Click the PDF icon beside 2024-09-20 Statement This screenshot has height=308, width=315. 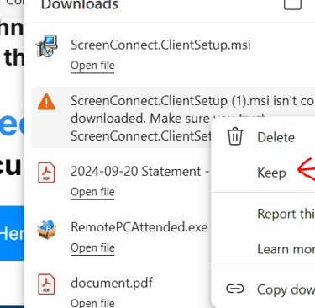click(x=46, y=173)
